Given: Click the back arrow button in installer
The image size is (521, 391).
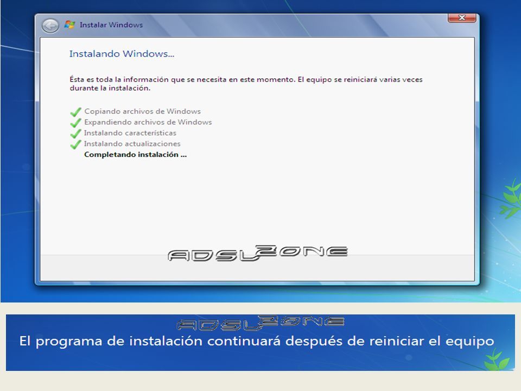Looking at the screenshot, I should (50, 26).
